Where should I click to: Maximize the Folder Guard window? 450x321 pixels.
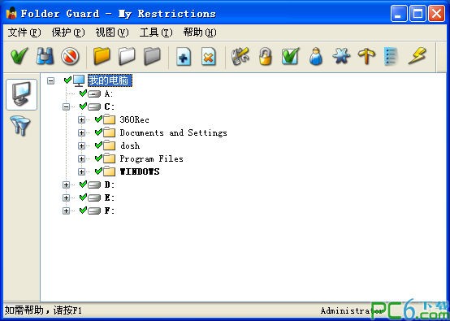pos(418,14)
